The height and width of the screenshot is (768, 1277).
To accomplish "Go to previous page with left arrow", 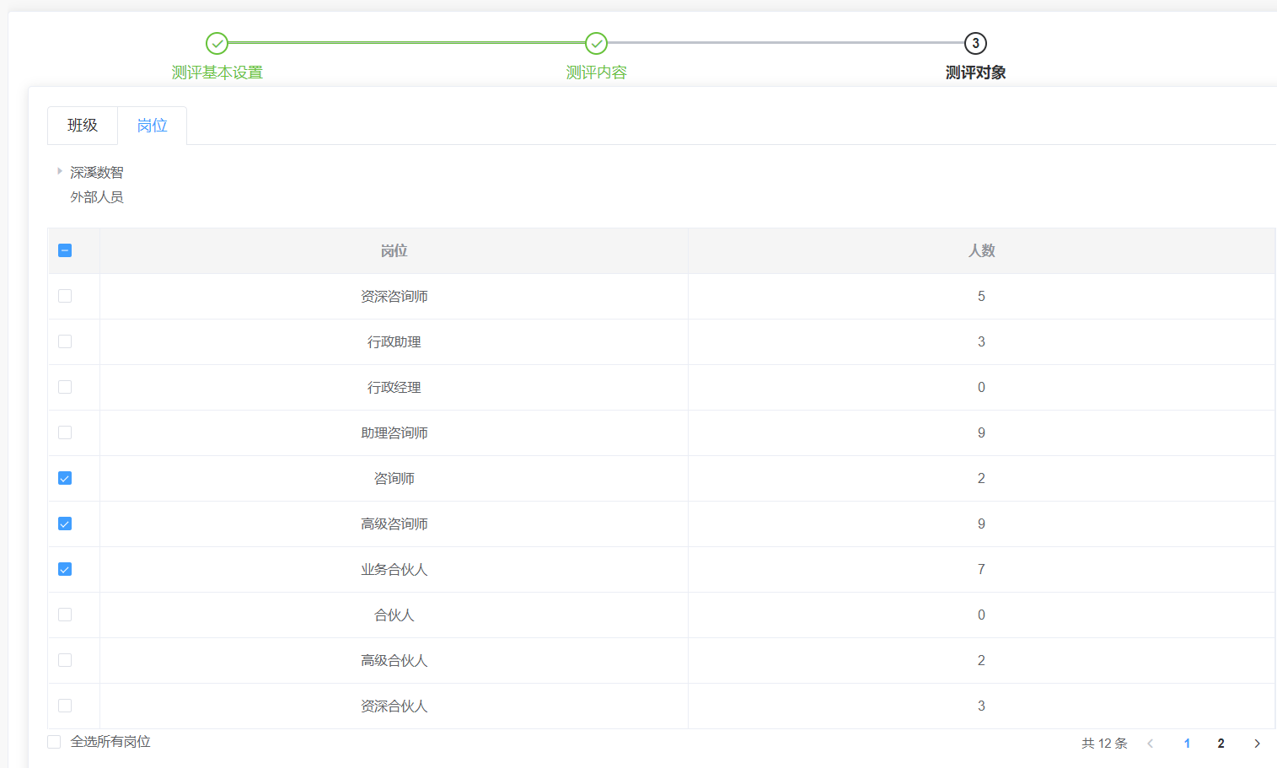I will 1150,744.
